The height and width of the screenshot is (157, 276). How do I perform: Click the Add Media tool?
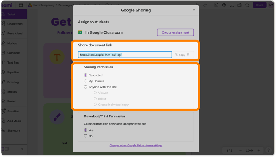(14, 121)
